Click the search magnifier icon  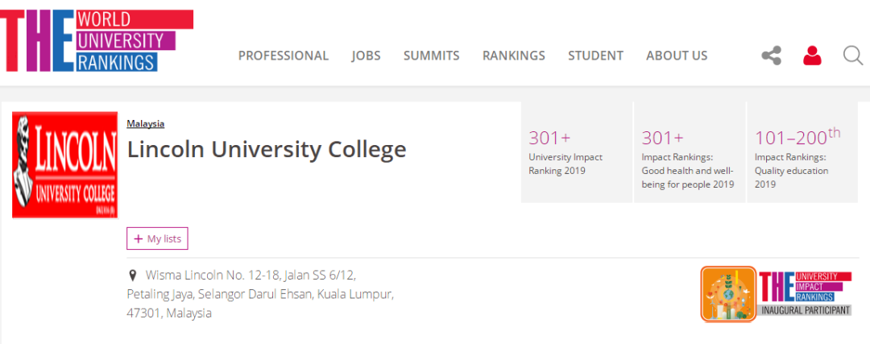coord(853,56)
